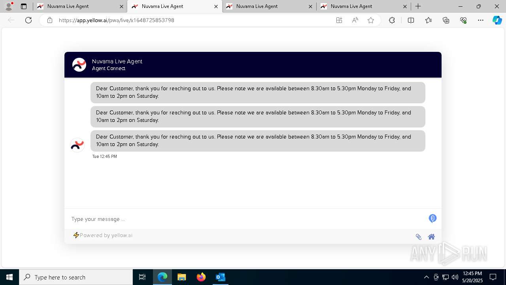The height and width of the screenshot is (285, 506).
Task: Click the app available install icon
Action: tap(339, 20)
